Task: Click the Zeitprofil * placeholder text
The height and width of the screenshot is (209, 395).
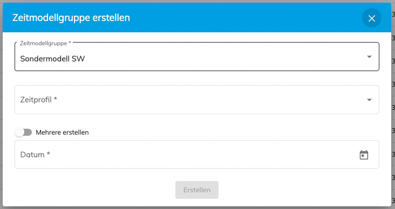Action: tap(38, 100)
